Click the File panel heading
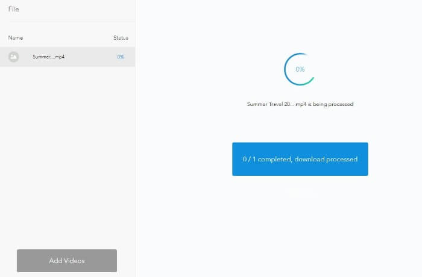 pos(14,10)
